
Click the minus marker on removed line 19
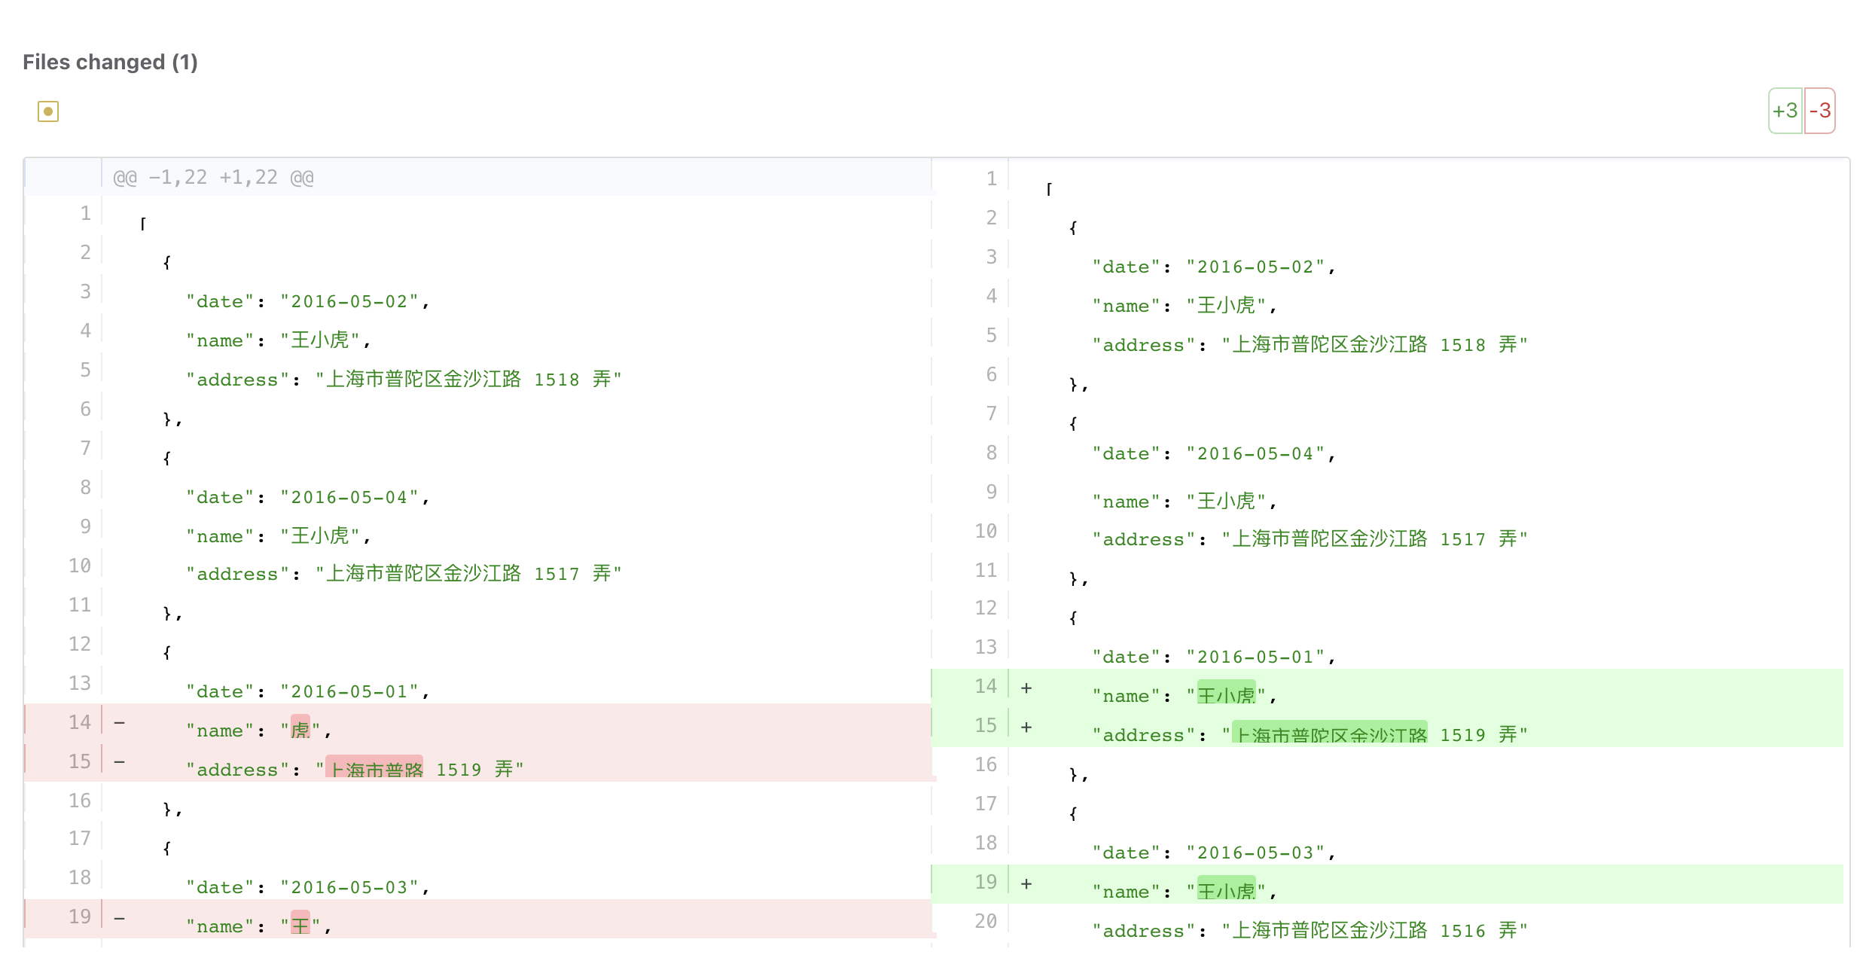tap(120, 919)
